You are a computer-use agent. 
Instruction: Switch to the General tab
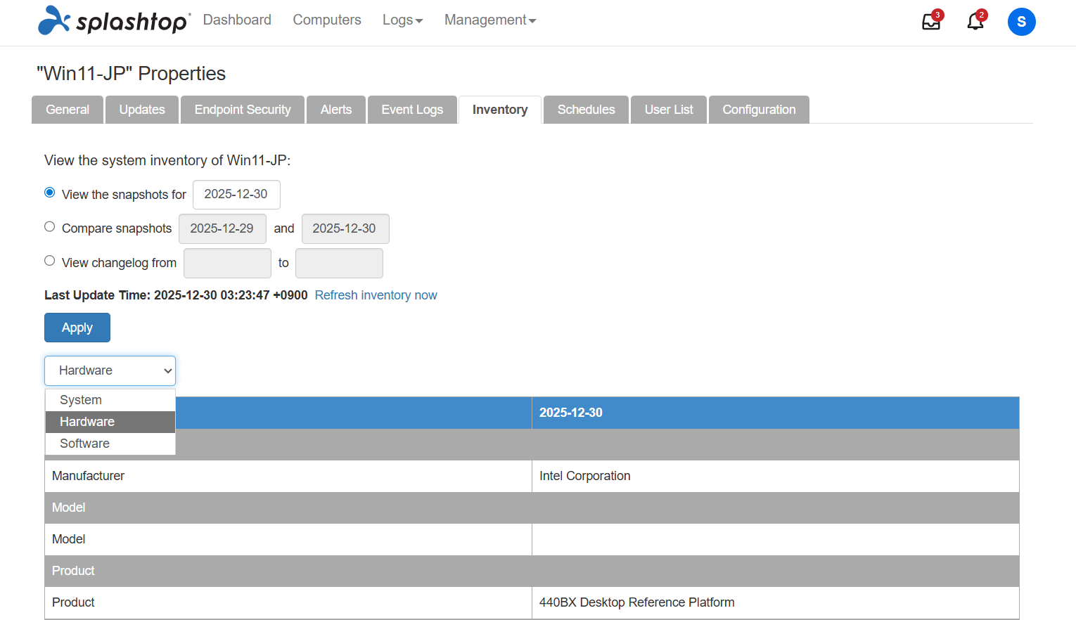[68, 110]
